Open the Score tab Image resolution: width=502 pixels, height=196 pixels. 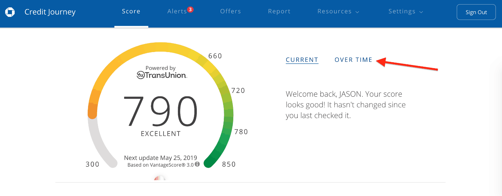[131, 12]
